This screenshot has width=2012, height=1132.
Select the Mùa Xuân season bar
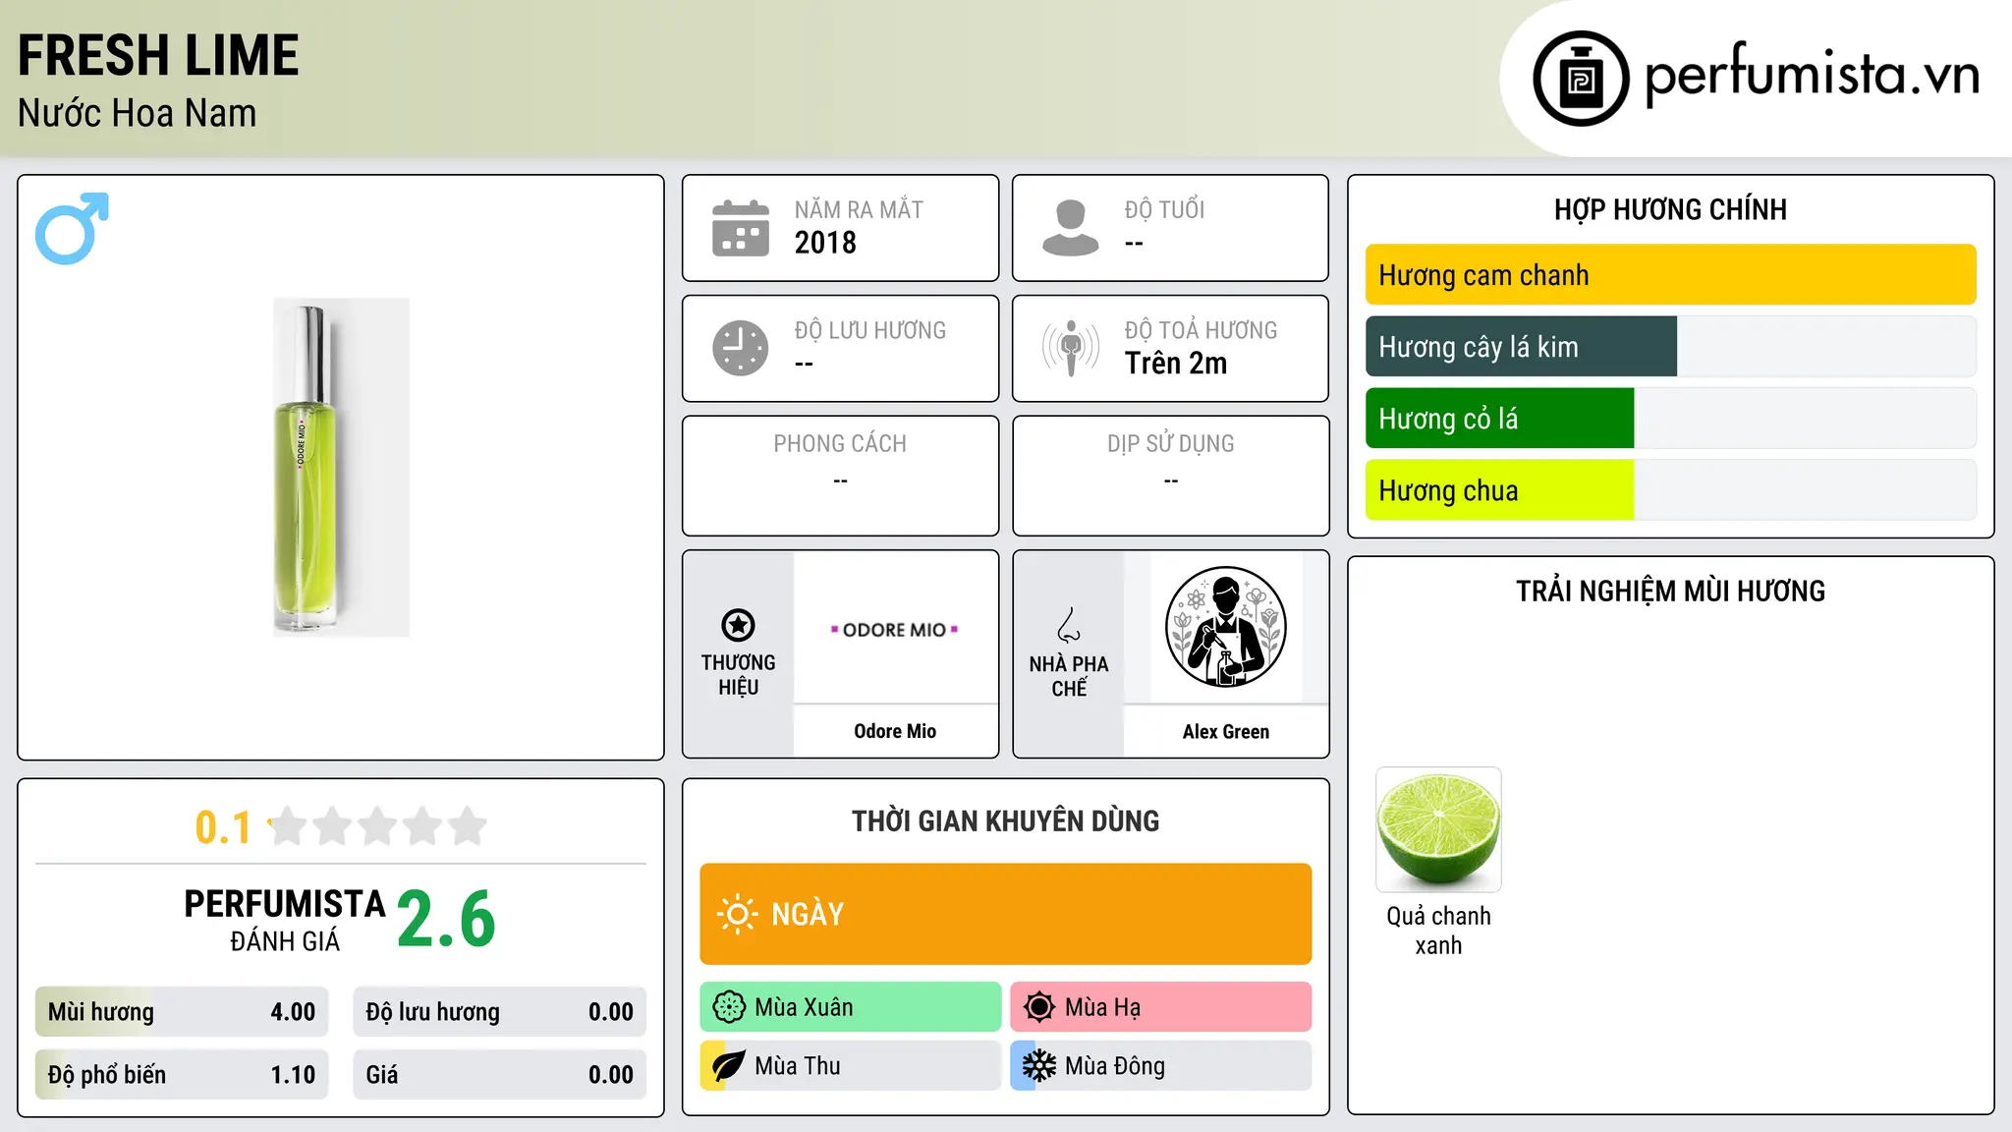coord(851,1007)
